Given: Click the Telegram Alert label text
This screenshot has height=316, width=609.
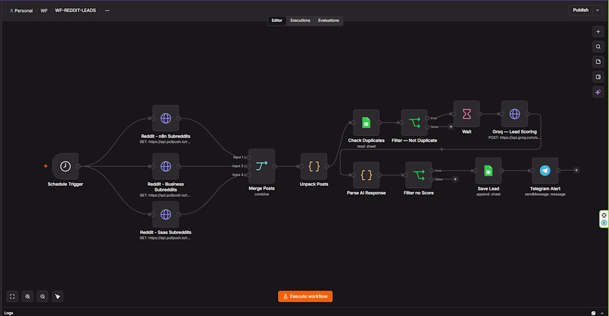Looking at the screenshot, I should [545, 188].
